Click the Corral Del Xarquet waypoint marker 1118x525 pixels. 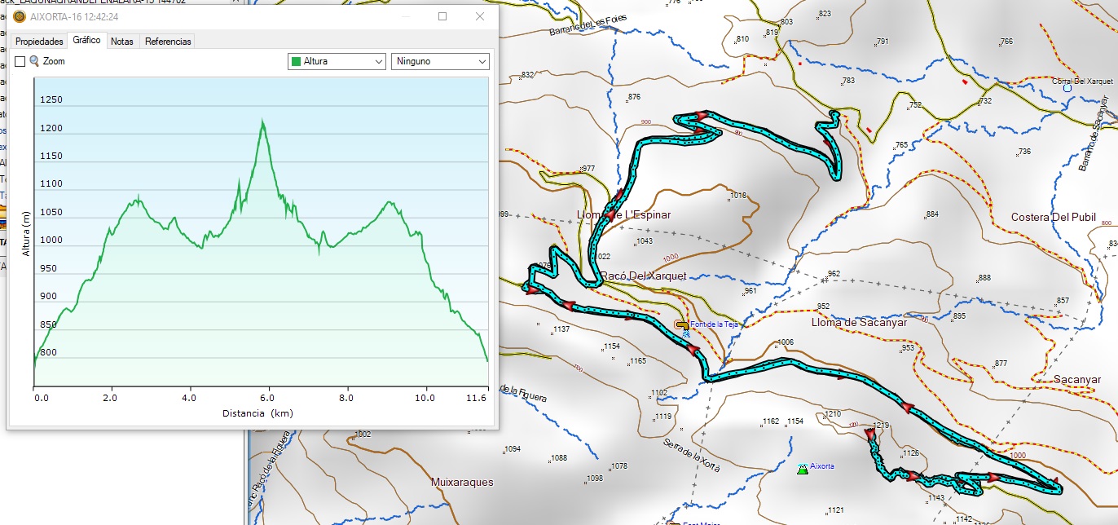pyautogui.click(x=1067, y=88)
